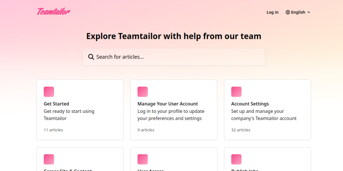
Task: Click the "32 articles" count text
Action: 241,130
